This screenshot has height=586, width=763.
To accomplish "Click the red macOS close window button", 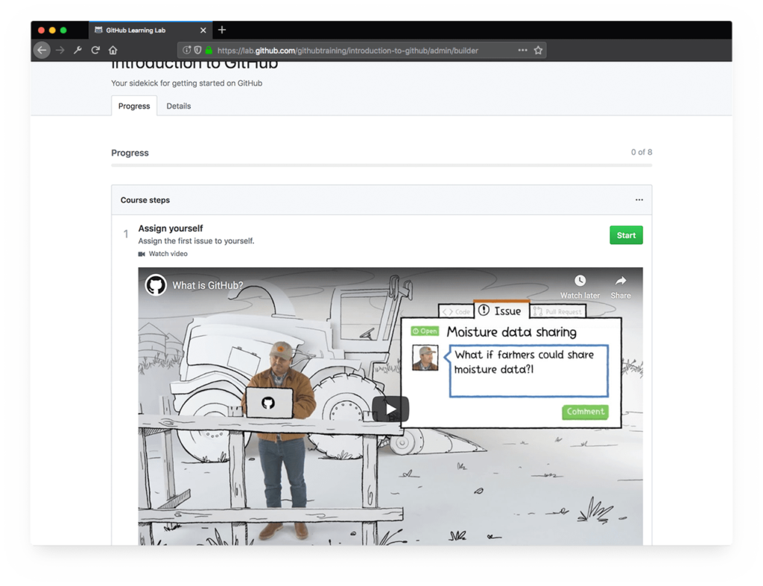I will [42, 30].
